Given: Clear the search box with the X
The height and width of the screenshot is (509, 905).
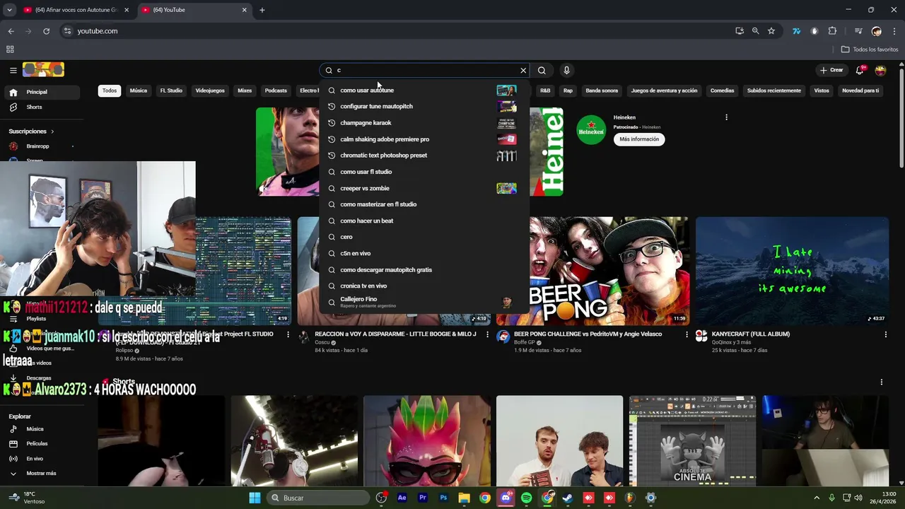Looking at the screenshot, I should click(x=523, y=70).
